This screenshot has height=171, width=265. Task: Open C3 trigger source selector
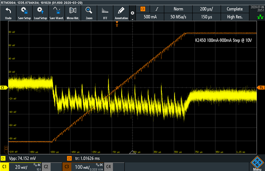point(143,9)
